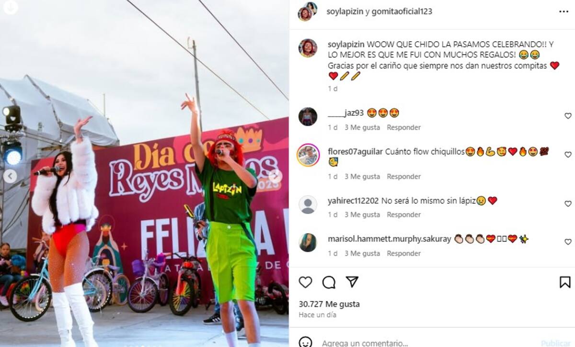Like yahirec112202's comment
Image resolution: width=575 pixels, height=347 pixels.
tap(568, 204)
